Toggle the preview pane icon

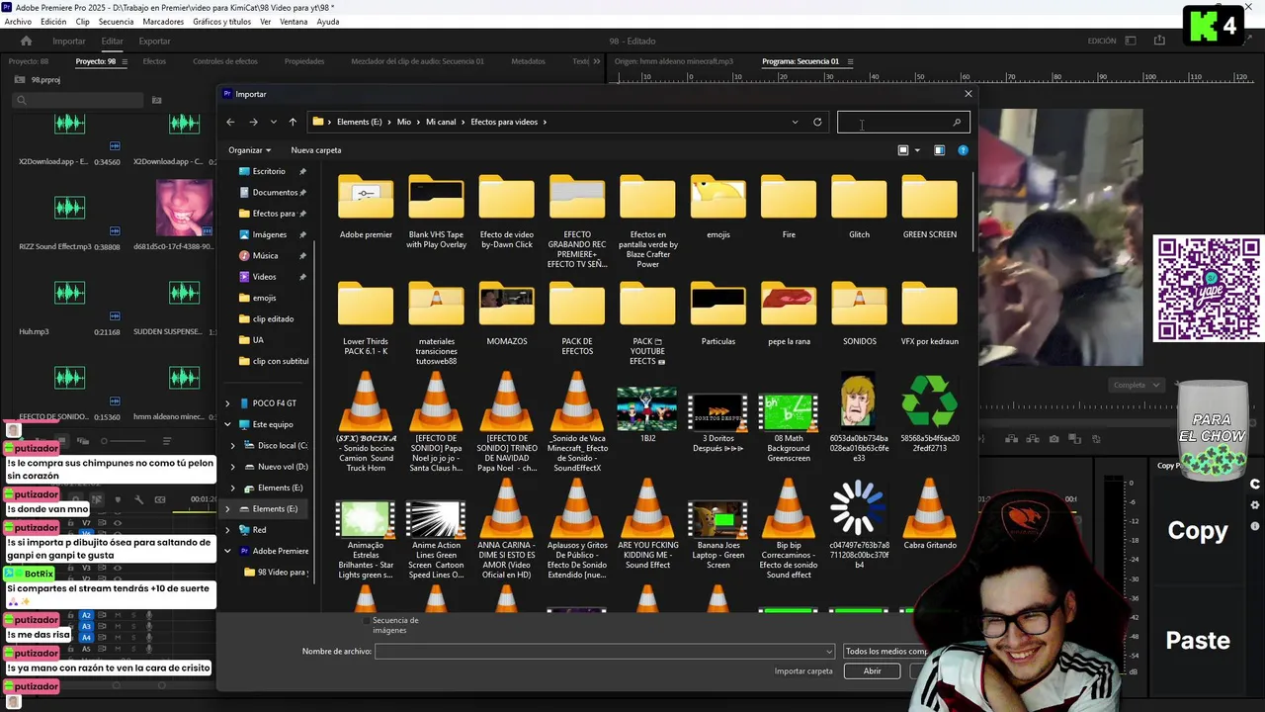click(939, 150)
